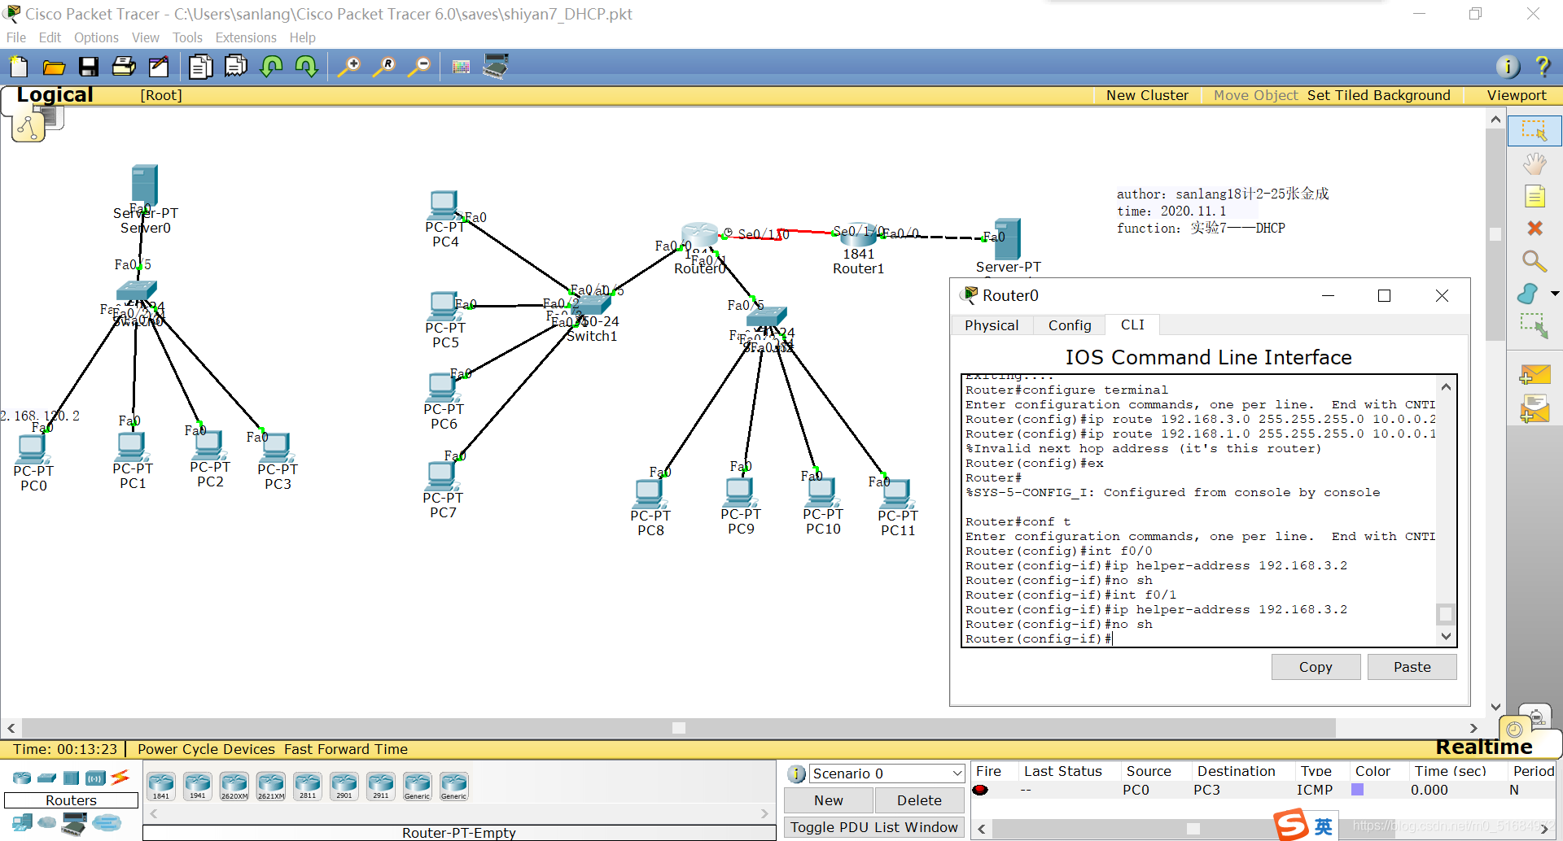
Task: Zoom out of the workspace
Action: (x=419, y=67)
